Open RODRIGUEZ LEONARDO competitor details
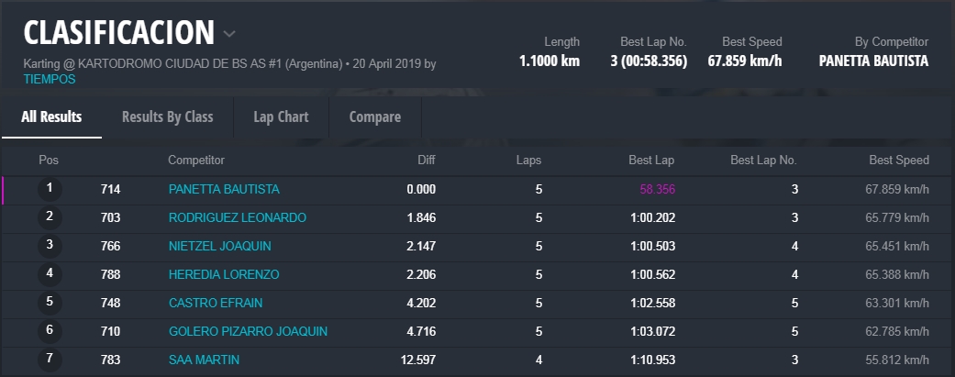This screenshot has width=955, height=377. pyautogui.click(x=237, y=217)
